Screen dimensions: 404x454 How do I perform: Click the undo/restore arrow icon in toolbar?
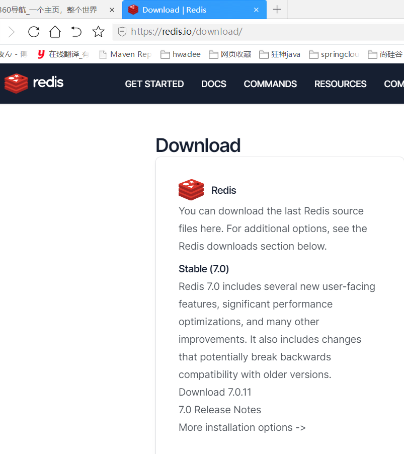point(76,32)
